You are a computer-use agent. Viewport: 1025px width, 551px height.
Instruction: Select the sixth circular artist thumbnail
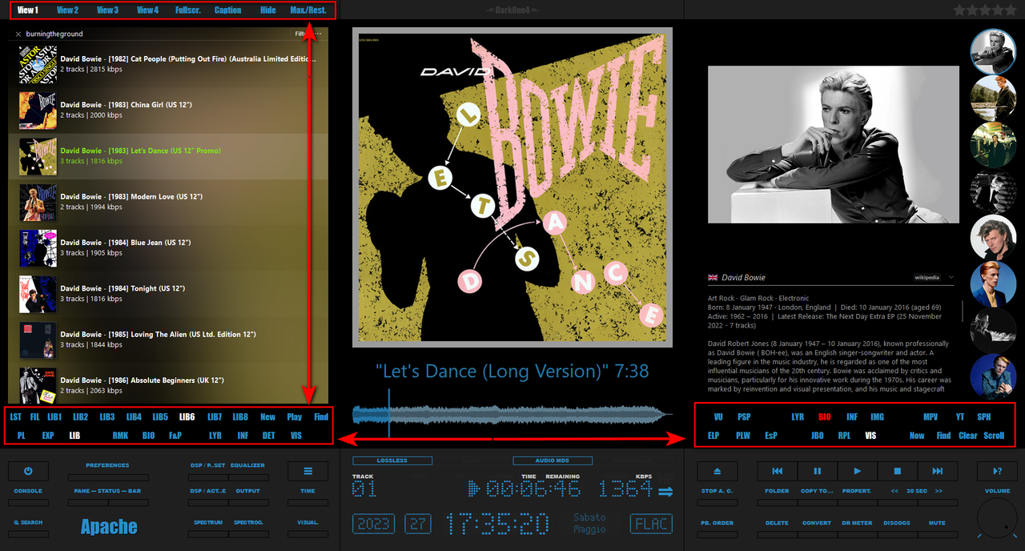point(993,284)
